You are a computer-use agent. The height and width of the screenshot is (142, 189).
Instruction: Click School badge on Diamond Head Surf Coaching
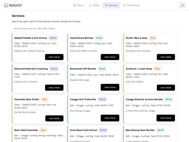pyautogui.click(x=54, y=69)
